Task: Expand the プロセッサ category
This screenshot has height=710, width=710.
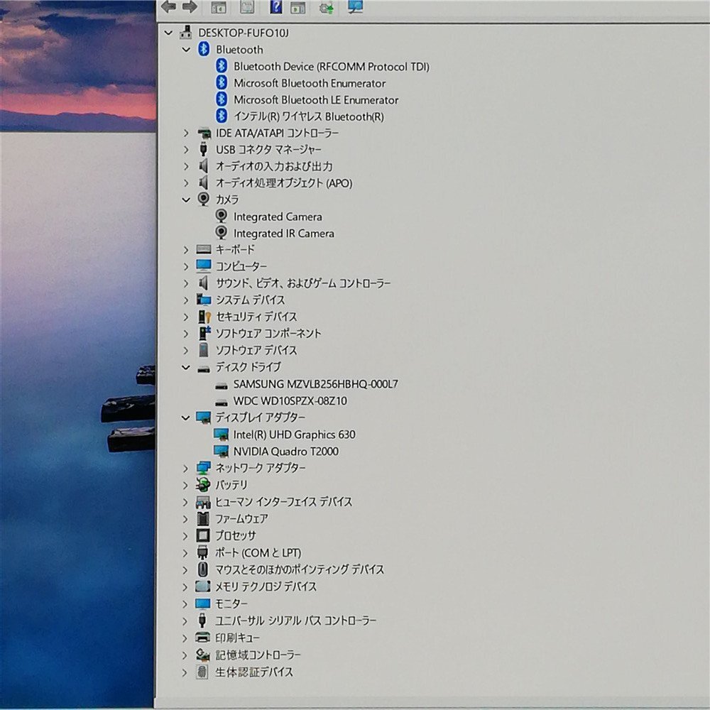Action: pos(186,535)
